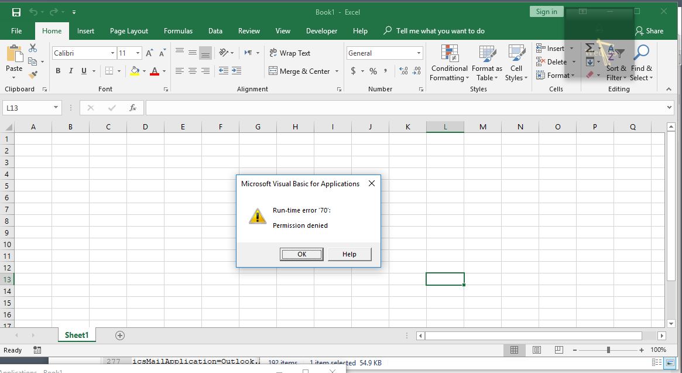Open the Developer ribbon tab
Screen dimensions: 682x373
pos(321,31)
